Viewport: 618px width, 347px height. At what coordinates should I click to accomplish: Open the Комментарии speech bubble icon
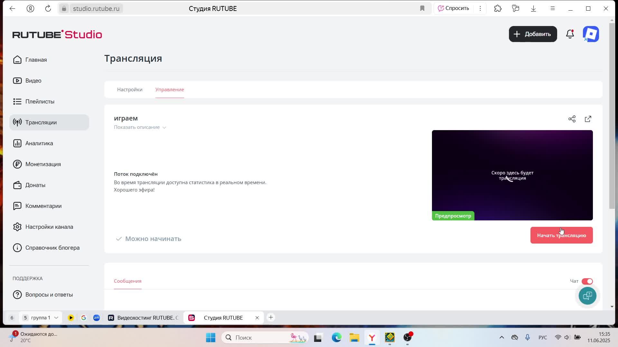(x=17, y=206)
